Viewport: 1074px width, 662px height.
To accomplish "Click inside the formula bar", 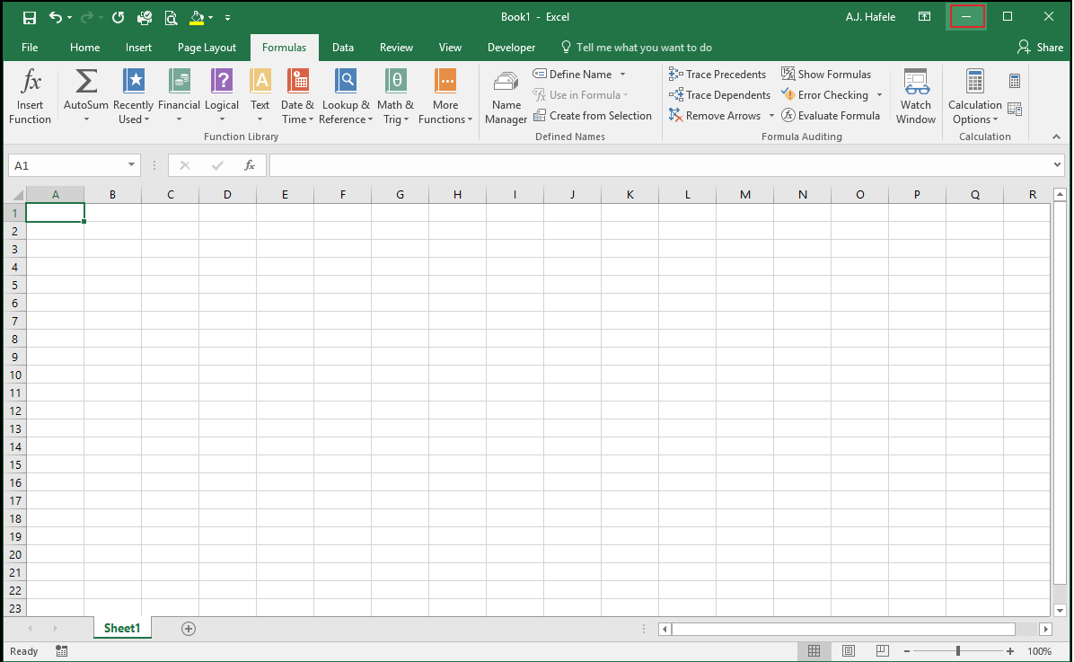I will click(x=660, y=165).
